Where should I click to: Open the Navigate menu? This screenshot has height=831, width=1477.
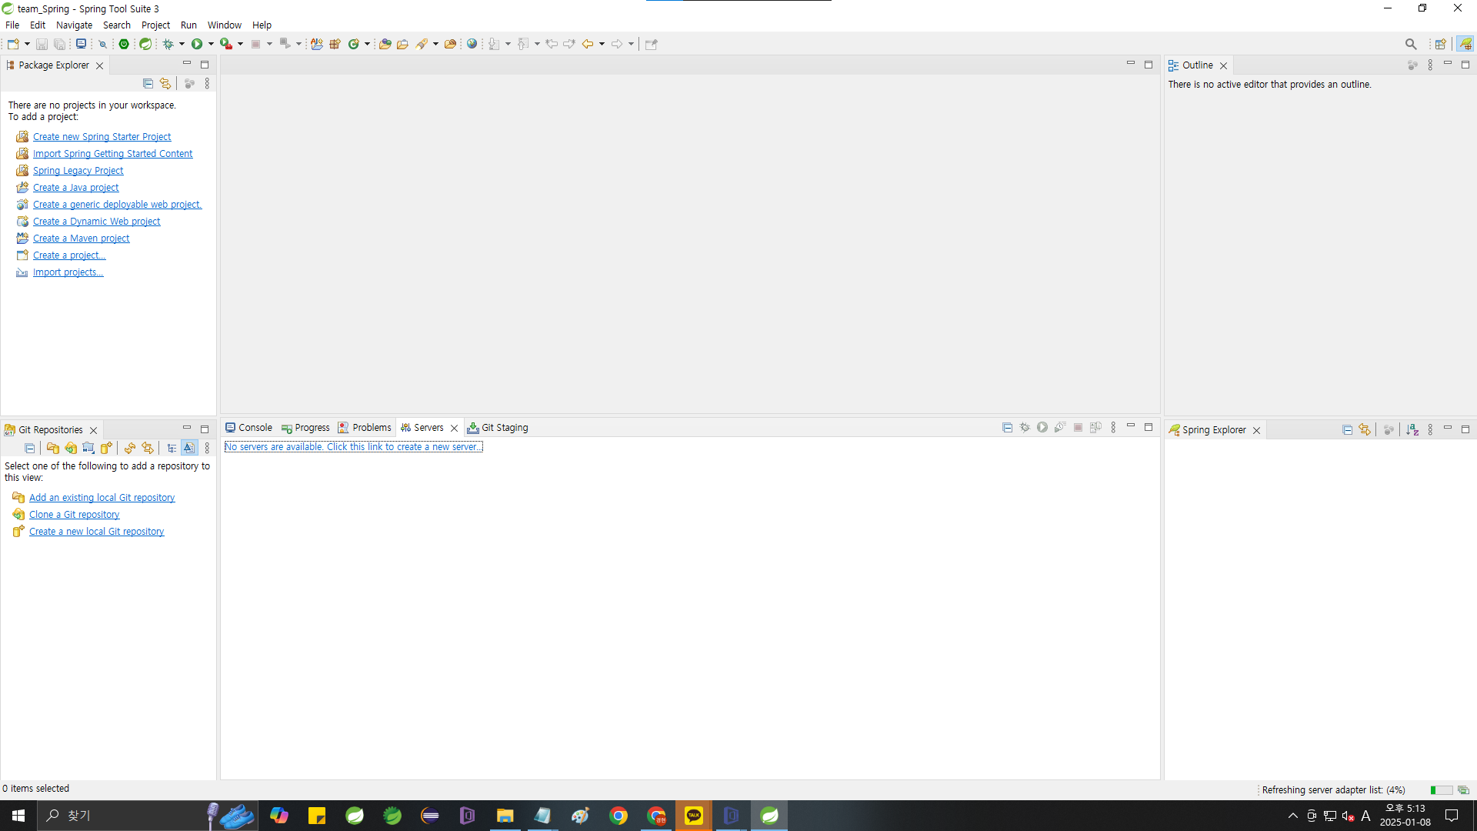pyautogui.click(x=74, y=25)
